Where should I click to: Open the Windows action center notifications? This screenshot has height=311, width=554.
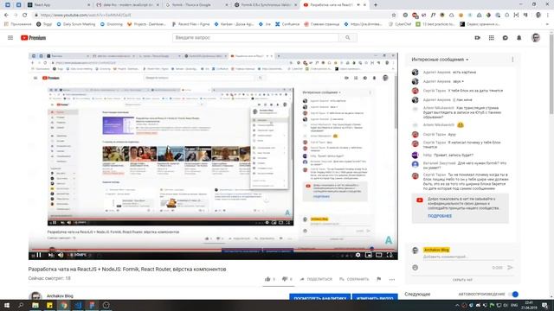[545, 305]
